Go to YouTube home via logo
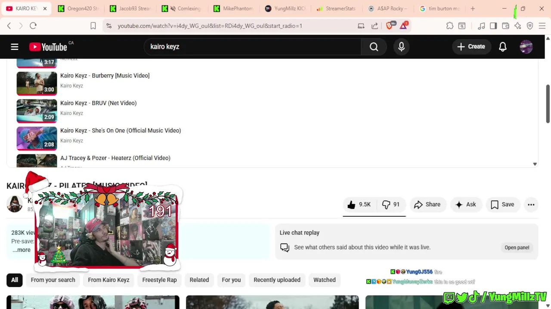The width and height of the screenshot is (551, 309). (48, 47)
